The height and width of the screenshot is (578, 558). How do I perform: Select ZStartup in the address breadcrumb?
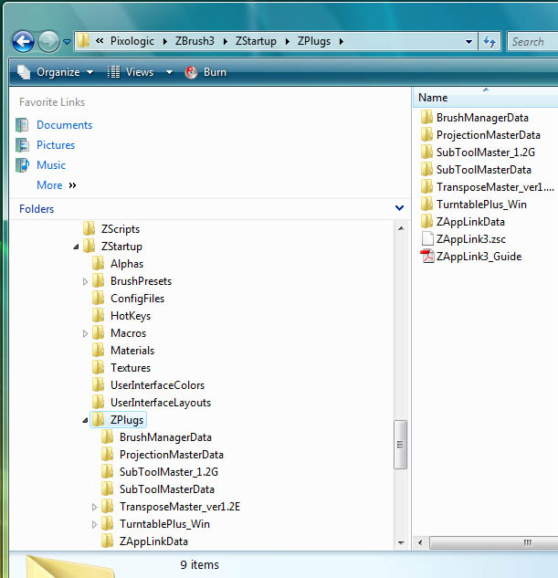point(256,41)
